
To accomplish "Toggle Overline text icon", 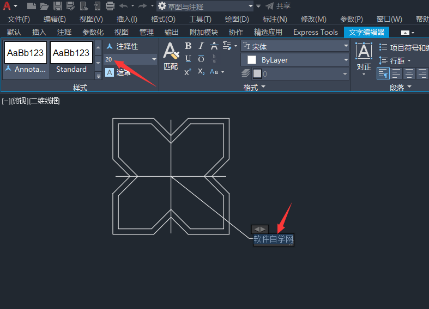I will [x=201, y=59].
